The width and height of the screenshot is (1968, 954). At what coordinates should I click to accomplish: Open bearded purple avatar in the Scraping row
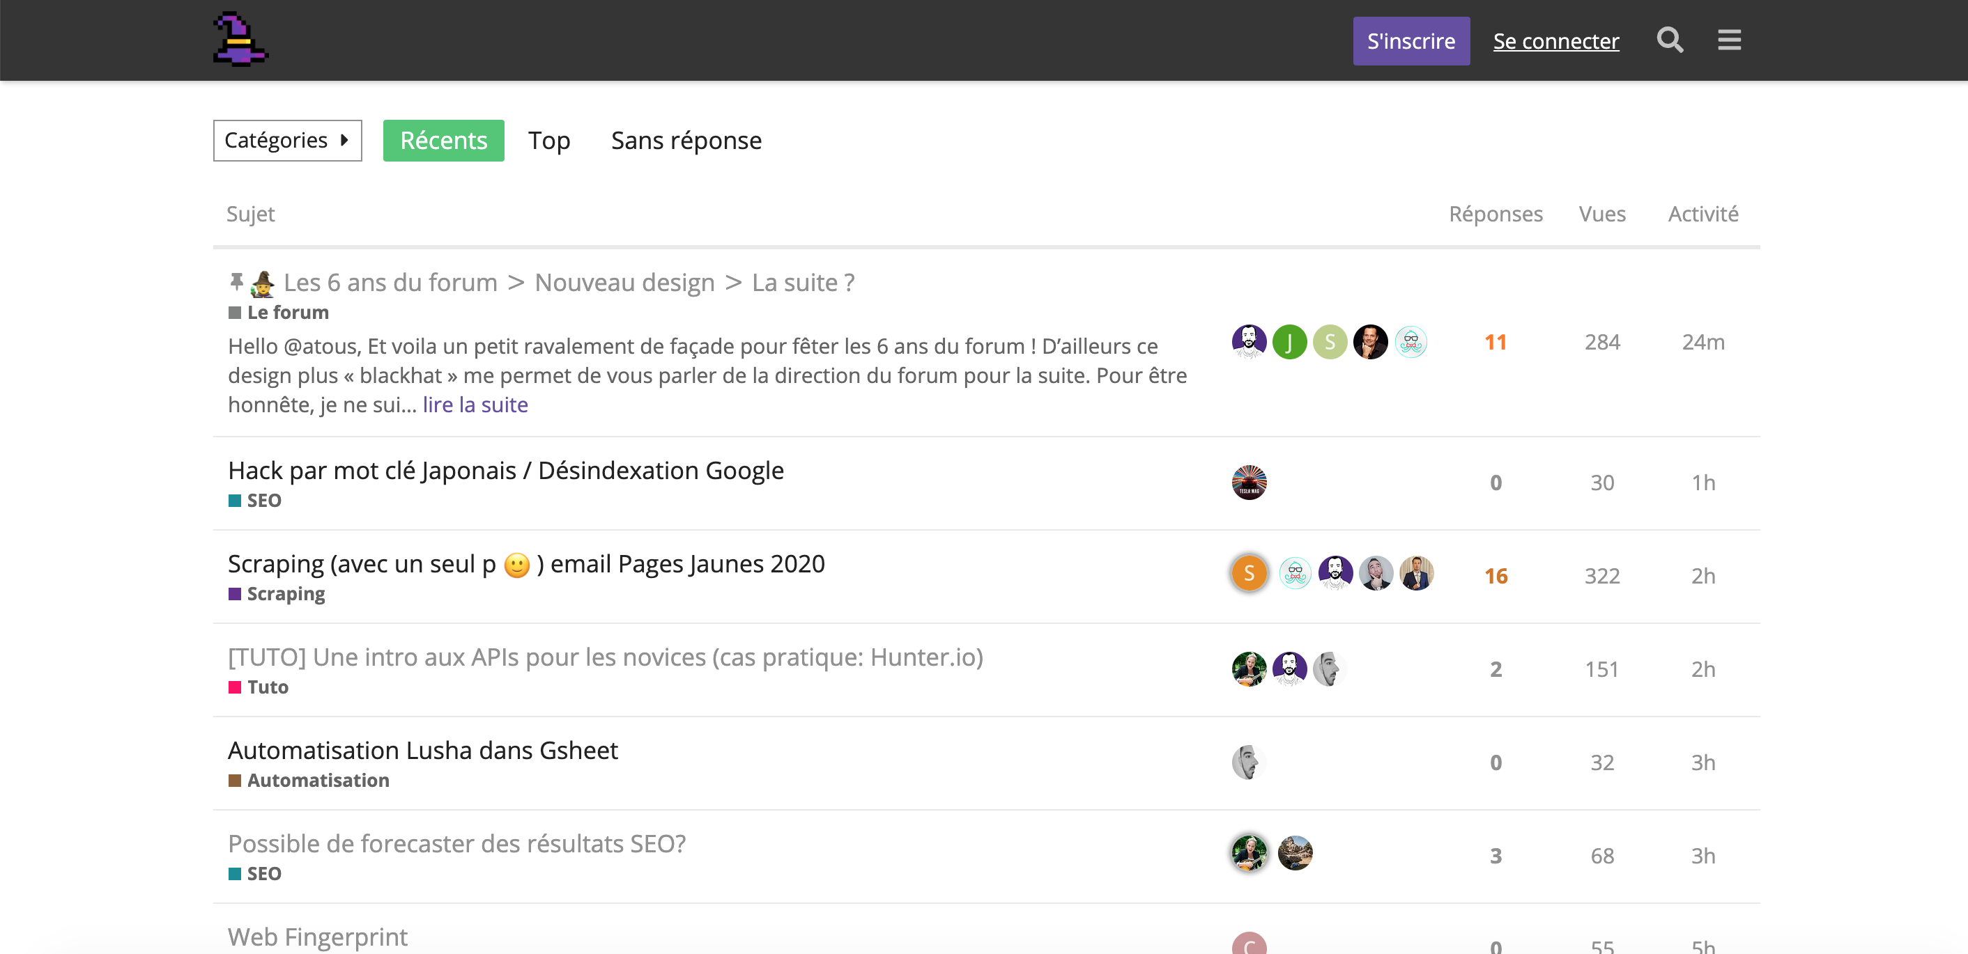coord(1336,573)
